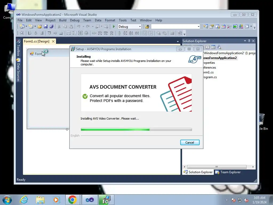Click the Cut scissors icon

point(59,26)
